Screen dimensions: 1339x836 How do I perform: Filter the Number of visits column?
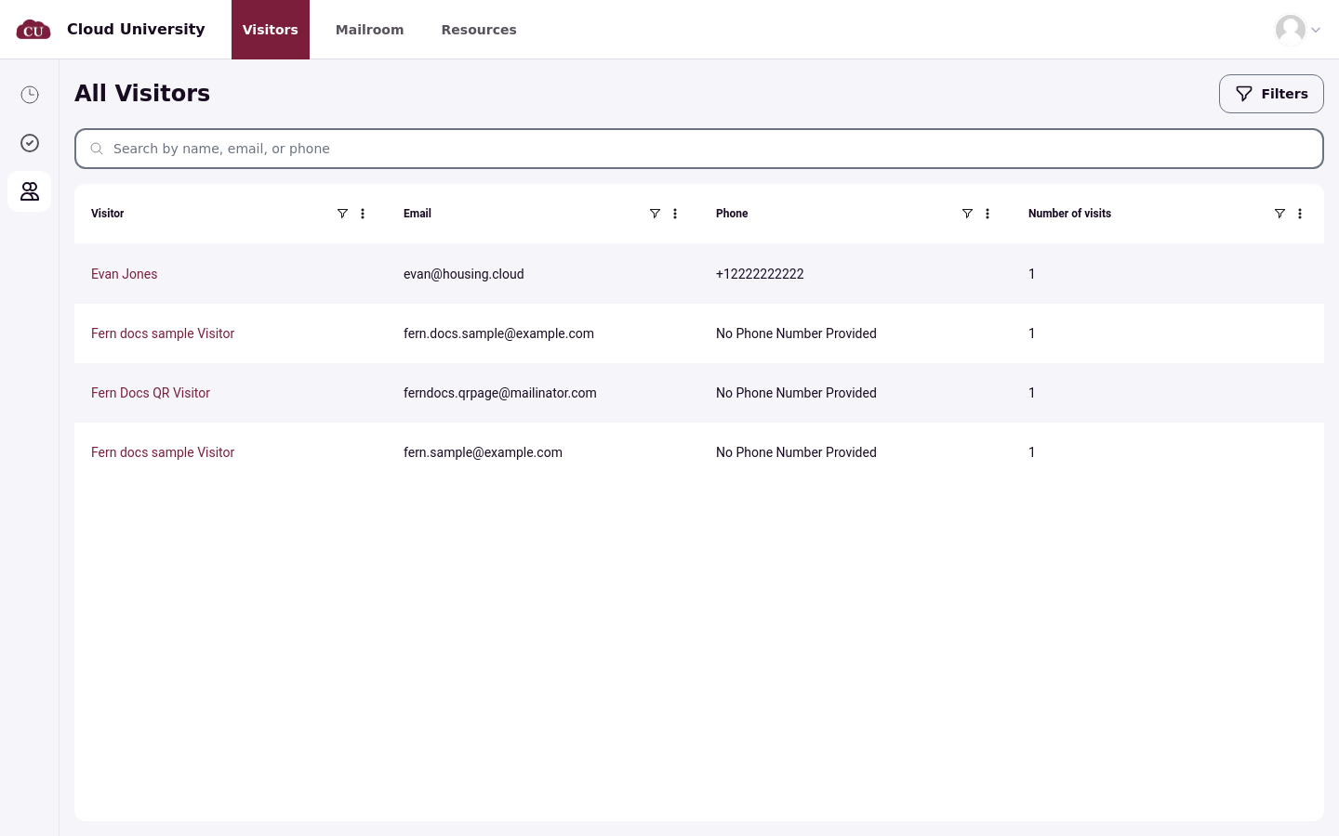[x=1279, y=214]
